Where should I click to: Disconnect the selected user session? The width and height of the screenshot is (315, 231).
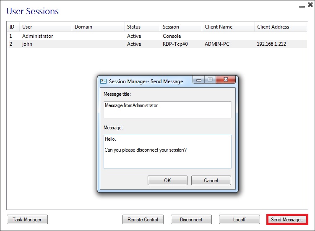tap(191, 220)
